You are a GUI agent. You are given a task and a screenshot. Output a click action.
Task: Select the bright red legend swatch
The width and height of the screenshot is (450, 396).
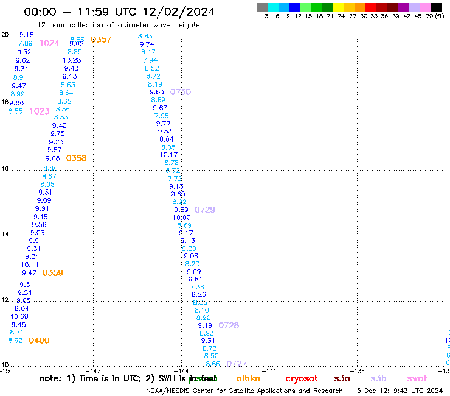371,7
